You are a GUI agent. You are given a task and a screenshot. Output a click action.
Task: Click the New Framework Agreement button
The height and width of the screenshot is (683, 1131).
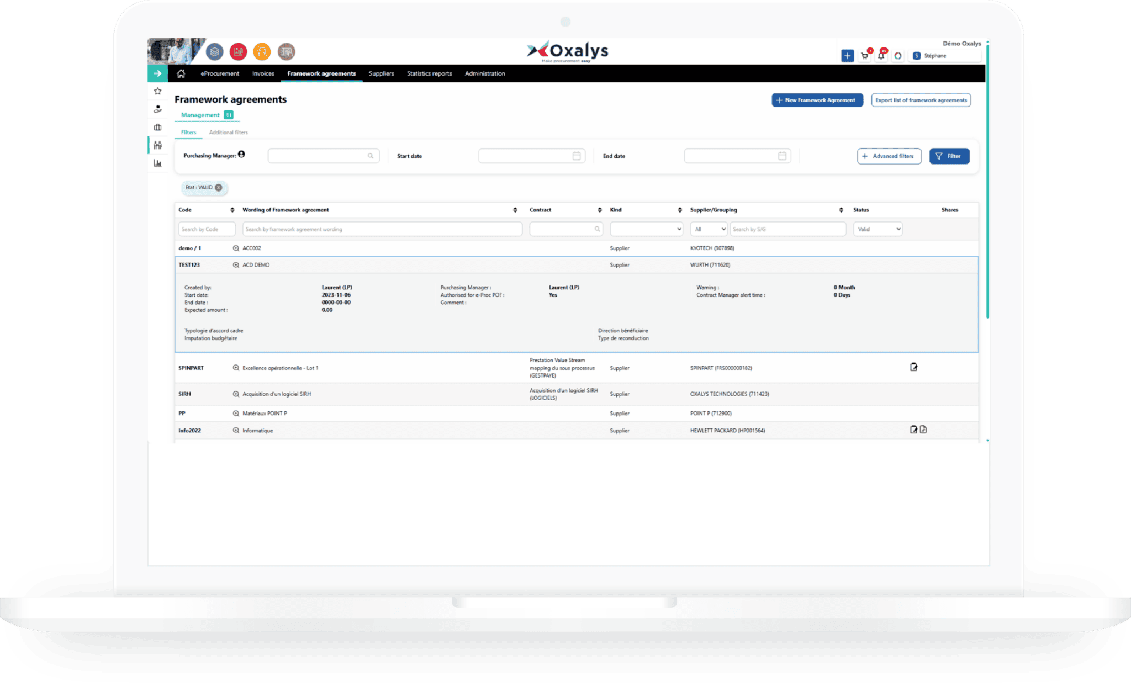(817, 100)
